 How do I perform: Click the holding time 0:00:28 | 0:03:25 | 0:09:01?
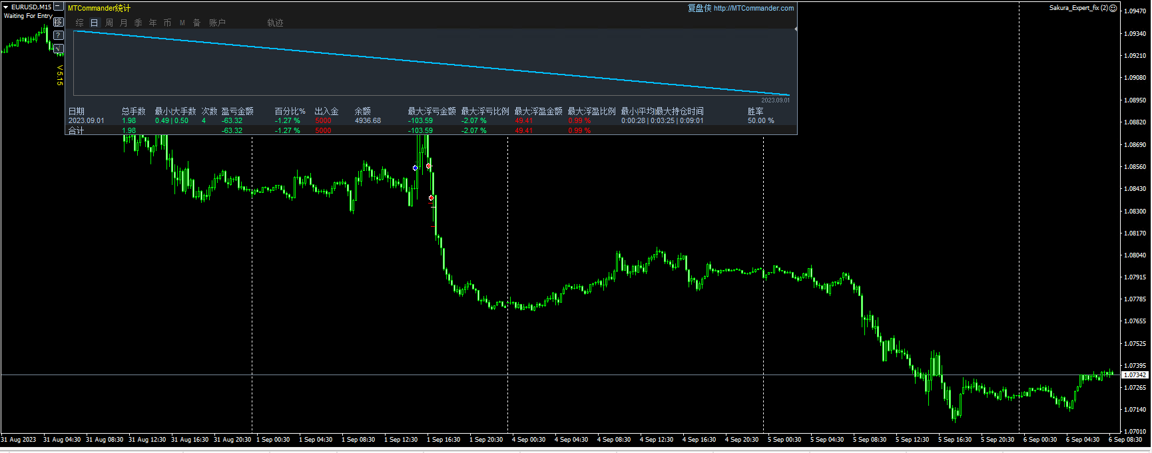tap(663, 121)
